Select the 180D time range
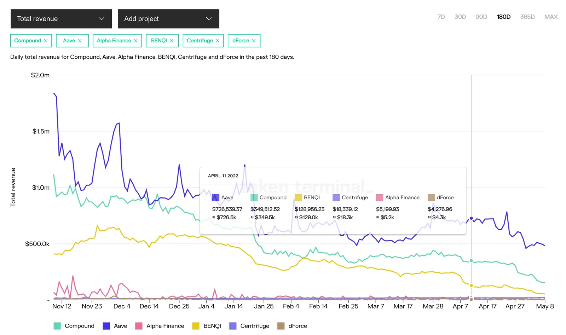566x335 pixels. pos(504,17)
